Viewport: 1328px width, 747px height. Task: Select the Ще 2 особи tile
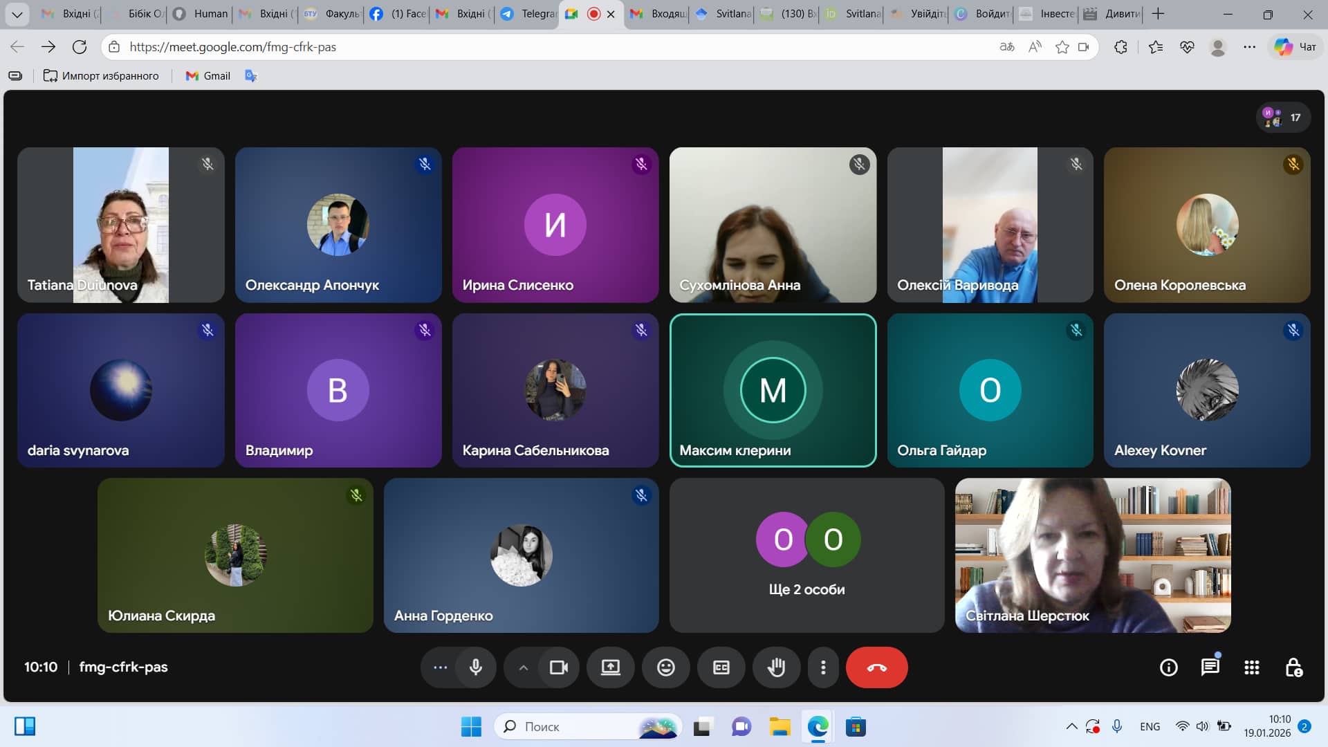[x=806, y=555]
